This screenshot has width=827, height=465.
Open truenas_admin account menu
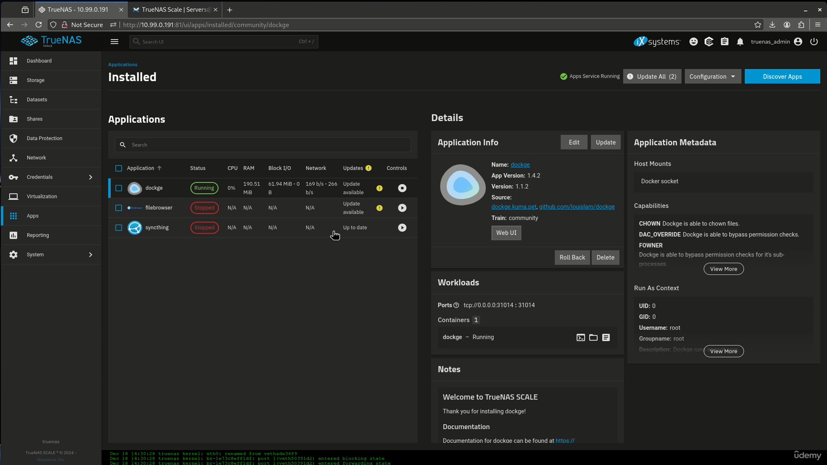[x=776, y=42]
